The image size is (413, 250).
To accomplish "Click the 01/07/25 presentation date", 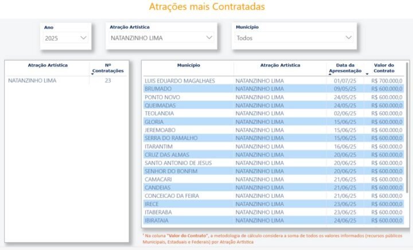I will [x=345, y=81].
